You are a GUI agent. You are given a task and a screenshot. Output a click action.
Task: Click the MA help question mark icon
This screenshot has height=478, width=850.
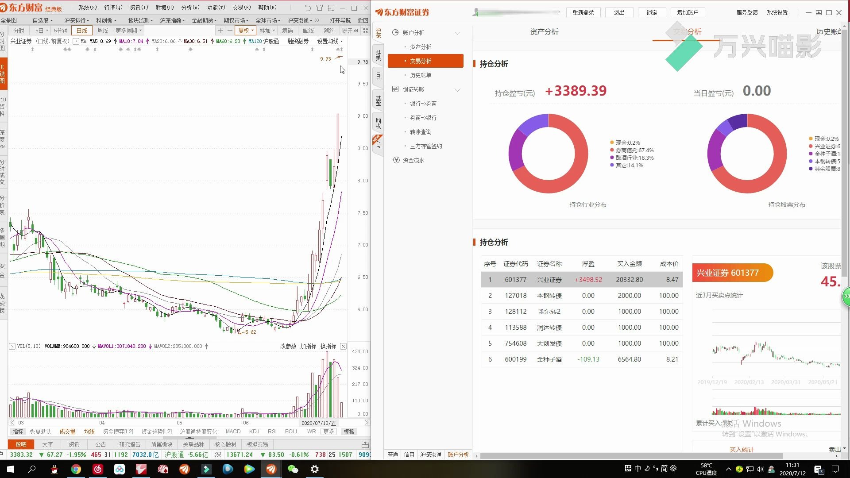tap(76, 41)
